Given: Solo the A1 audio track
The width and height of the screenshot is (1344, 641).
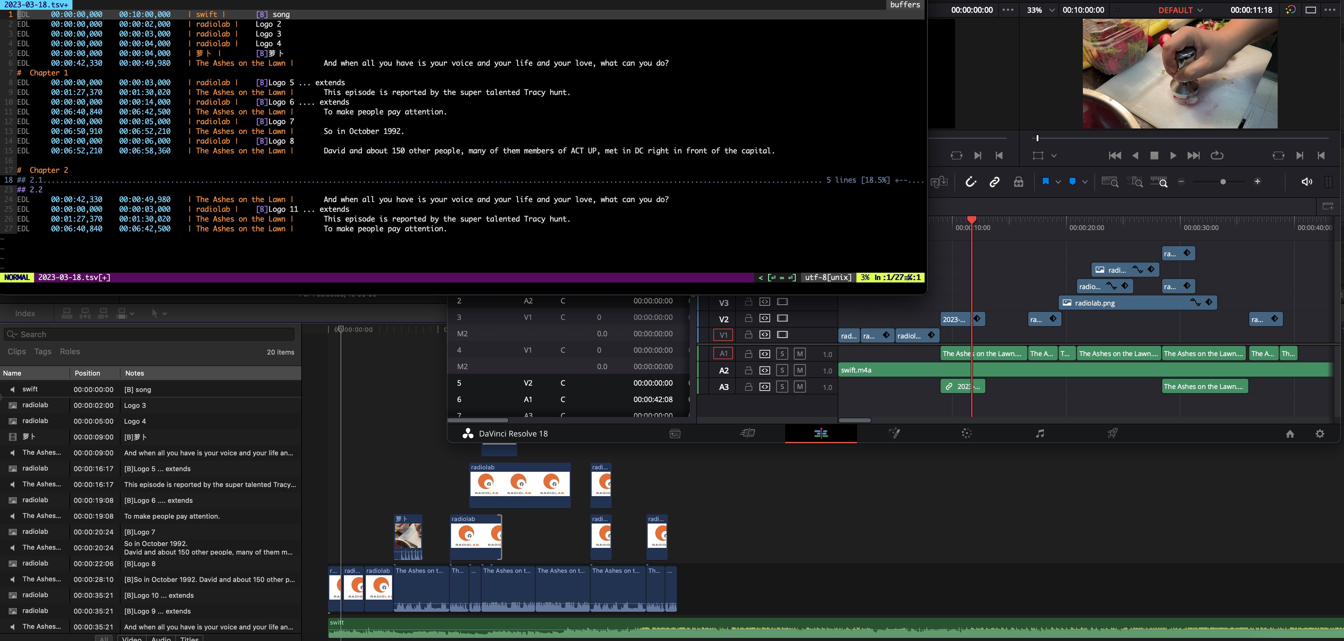Looking at the screenshot, I should 782,354.
